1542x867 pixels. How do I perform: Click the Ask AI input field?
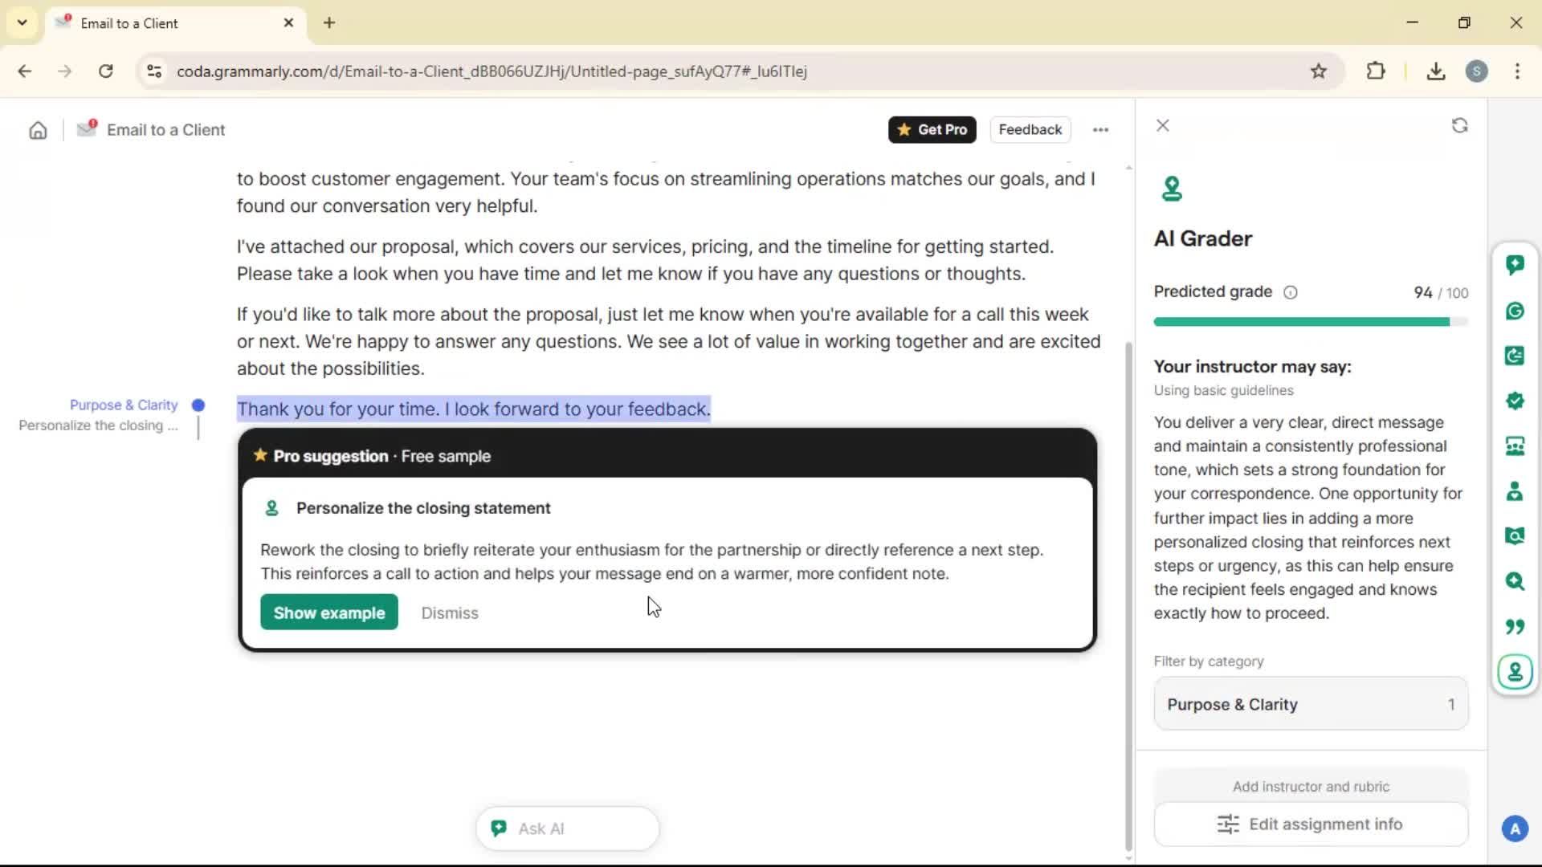[567, 828]
